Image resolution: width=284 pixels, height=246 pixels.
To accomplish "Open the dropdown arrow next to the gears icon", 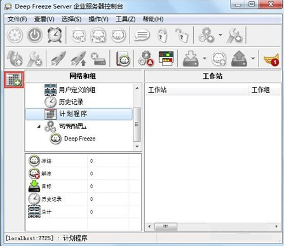I will pos(220,35).
